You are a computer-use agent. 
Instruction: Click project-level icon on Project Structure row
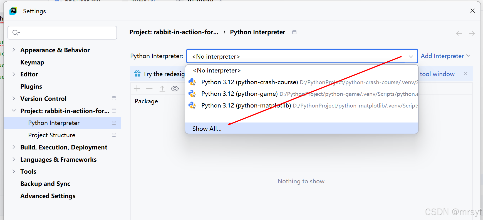(114, 135)
